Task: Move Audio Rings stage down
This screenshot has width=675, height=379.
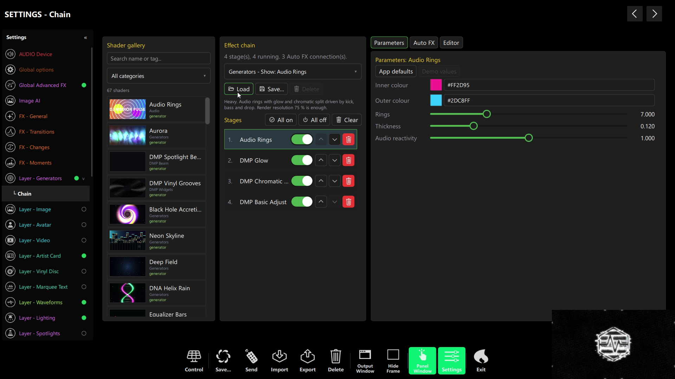Action: click(335, 140)
